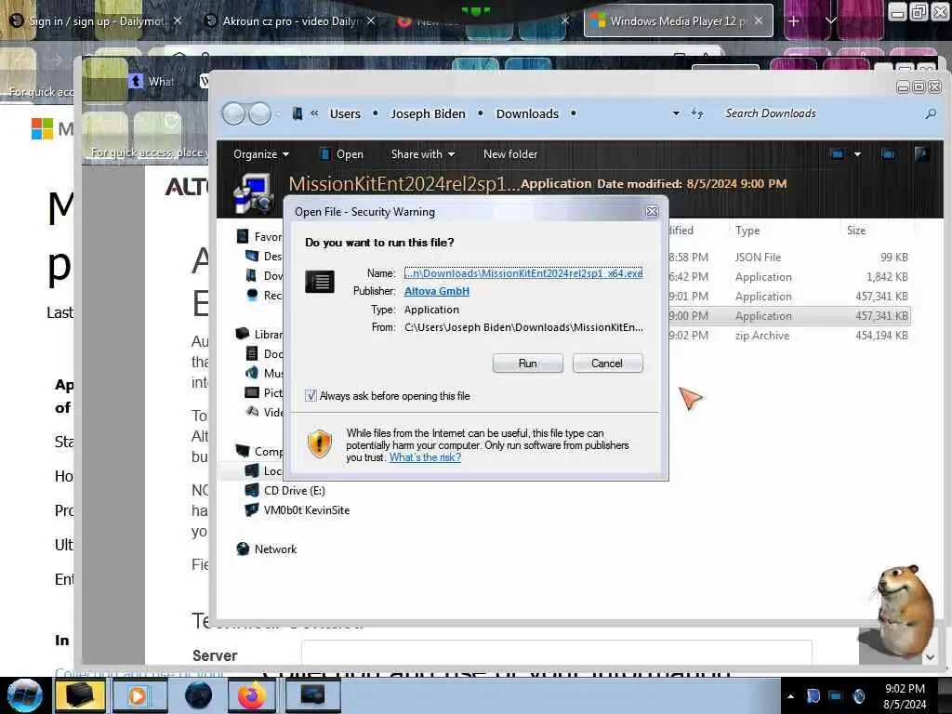Refresh the Downloads folder view
The image size is (952, 714).
(697, 113)
